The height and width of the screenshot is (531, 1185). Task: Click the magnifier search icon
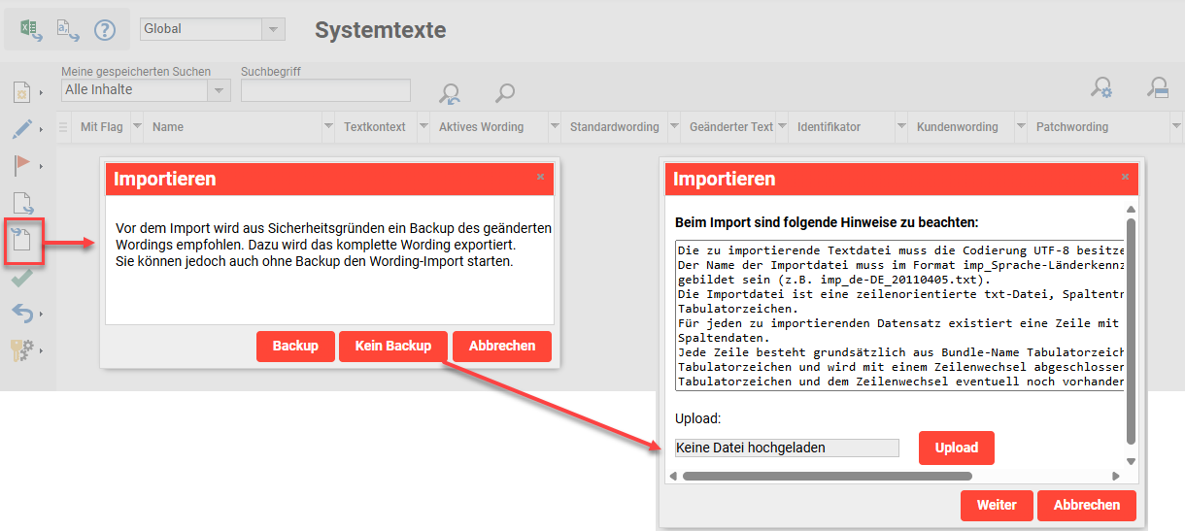pos(504,93)
